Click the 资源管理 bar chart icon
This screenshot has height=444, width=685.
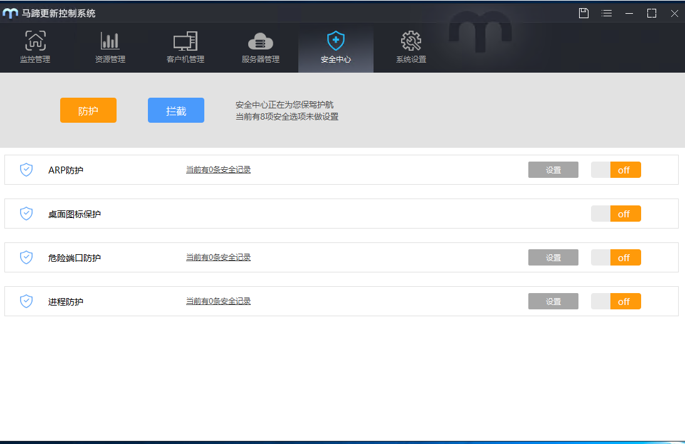[x=110, y=40]
